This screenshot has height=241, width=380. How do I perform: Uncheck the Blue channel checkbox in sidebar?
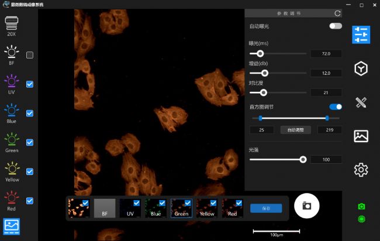[30, 113]
